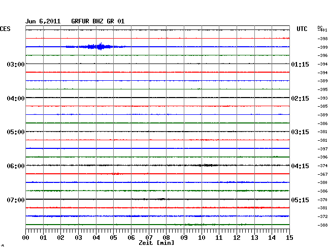Click the DC offset value "-385"
Screen dimensions: 330x251
click(x=322, y=106)
